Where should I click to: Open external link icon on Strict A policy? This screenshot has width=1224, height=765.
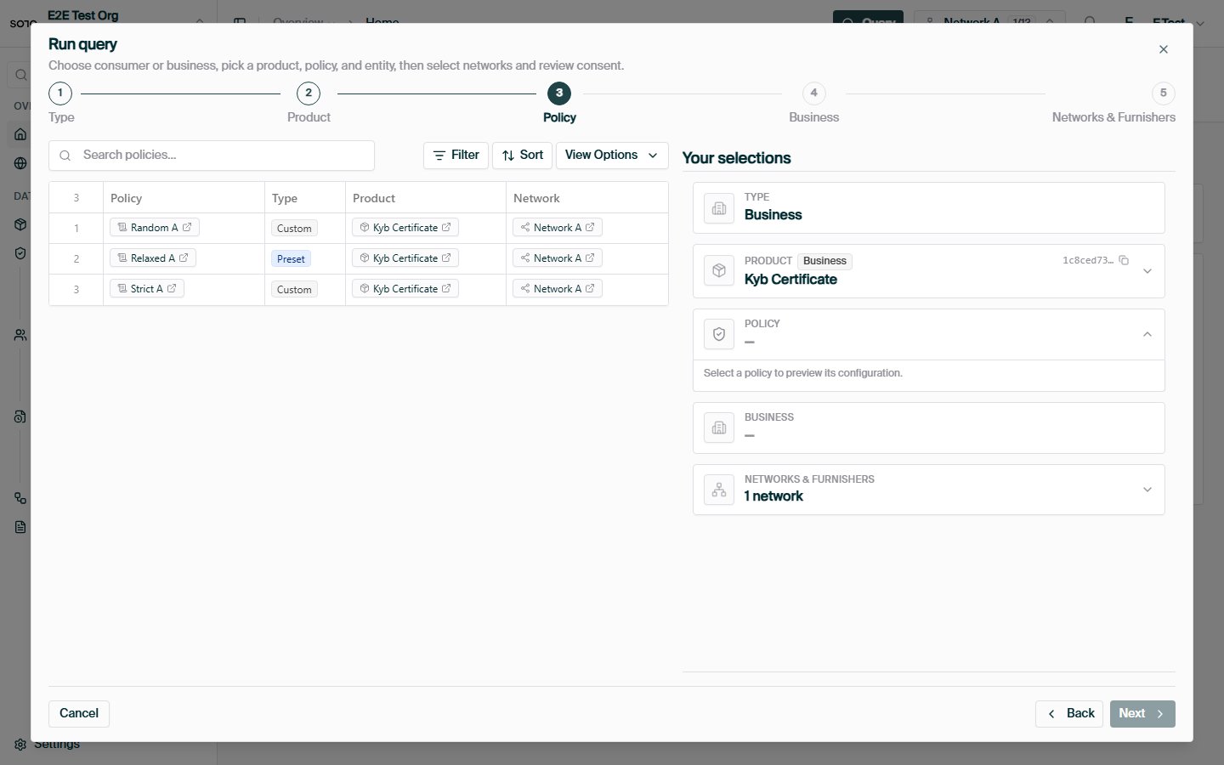(x=172, y=289)
